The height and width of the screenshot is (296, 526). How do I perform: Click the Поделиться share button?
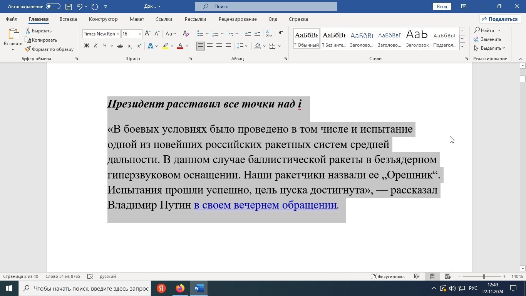(500, 19)
